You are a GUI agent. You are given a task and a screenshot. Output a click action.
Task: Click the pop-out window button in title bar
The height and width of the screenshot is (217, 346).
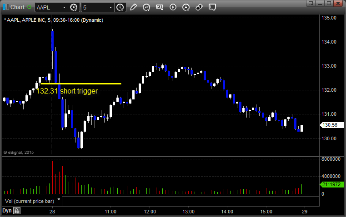pos(311,3)
